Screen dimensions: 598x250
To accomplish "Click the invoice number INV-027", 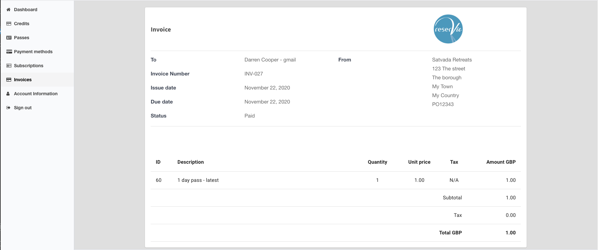I will (x=254, y=74).
